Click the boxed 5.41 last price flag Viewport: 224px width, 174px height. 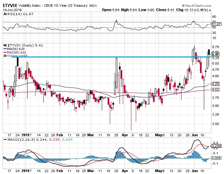[215, 55]
